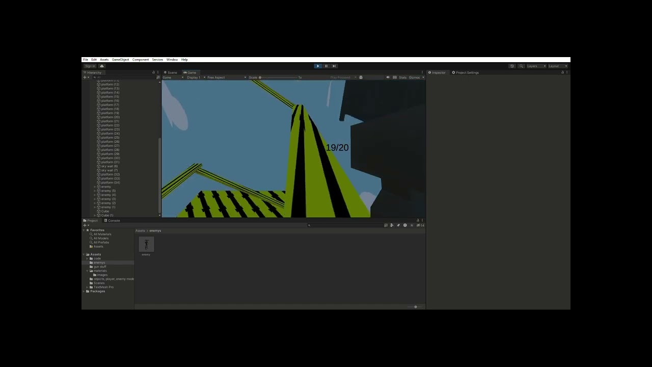652x367 pixels.
Task: Open the Game view mode dropdown
Action: pos(173,77)
